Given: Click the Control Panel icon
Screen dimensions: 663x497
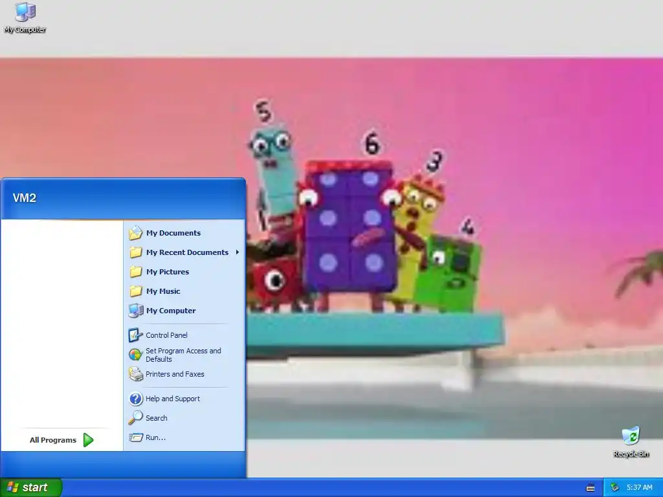Looking at the screenshot, I should click(135, 335).
